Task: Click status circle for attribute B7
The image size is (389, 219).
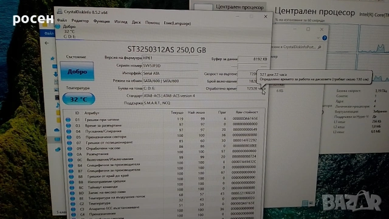Action: click(71, 171)
